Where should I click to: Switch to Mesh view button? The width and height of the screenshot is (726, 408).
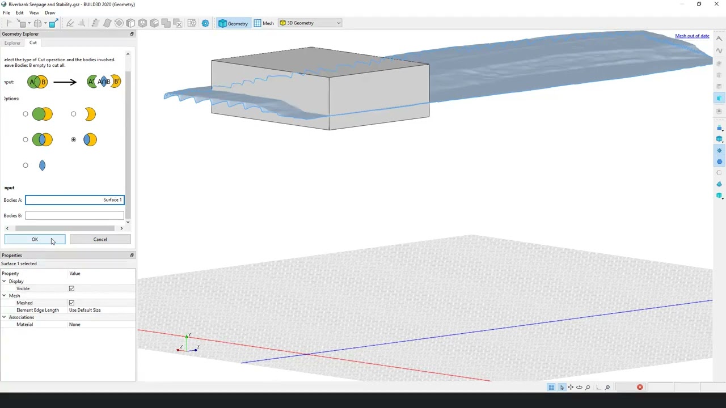point(264,23)
